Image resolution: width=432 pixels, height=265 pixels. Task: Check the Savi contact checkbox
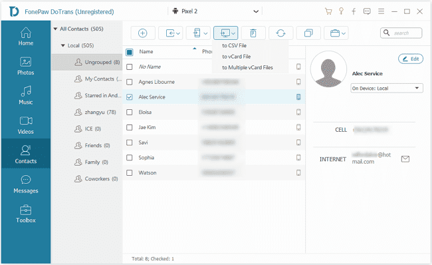129,142
